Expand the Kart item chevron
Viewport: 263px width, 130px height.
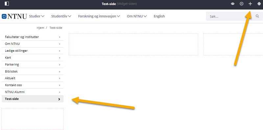pyautogui.click(x=60, y=58)
